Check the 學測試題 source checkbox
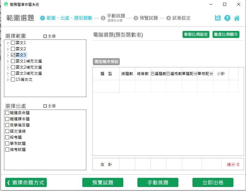The height and width of the screenshot is (191, 246). (7, 144)
